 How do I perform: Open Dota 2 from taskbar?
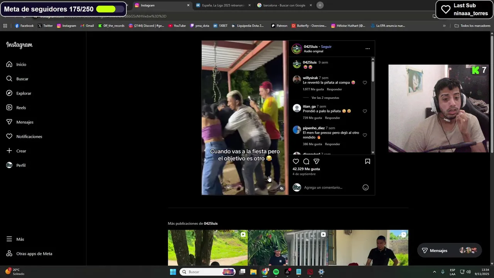click(x=310, y=272)
